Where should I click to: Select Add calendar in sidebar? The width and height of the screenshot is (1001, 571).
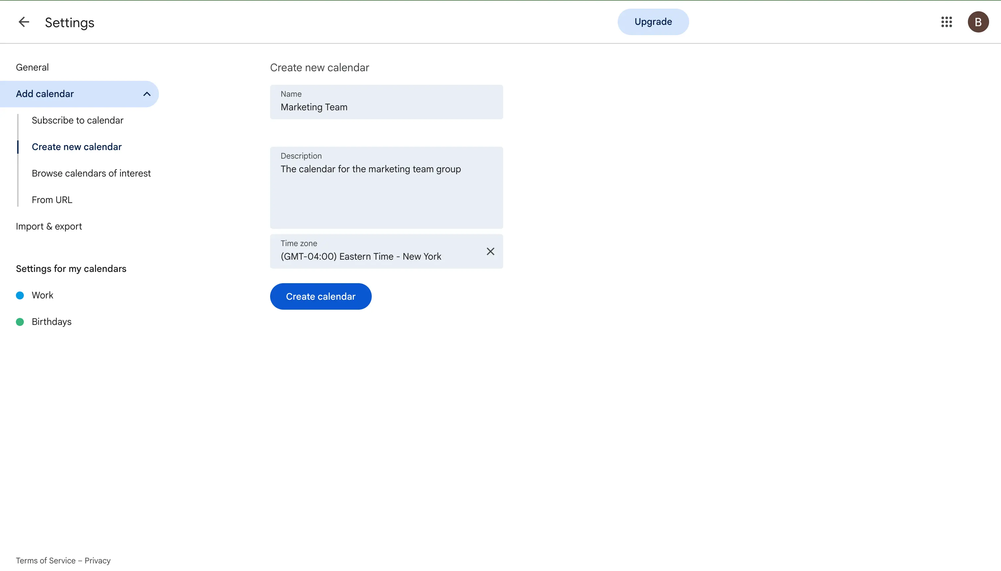[x=79, y=94]
